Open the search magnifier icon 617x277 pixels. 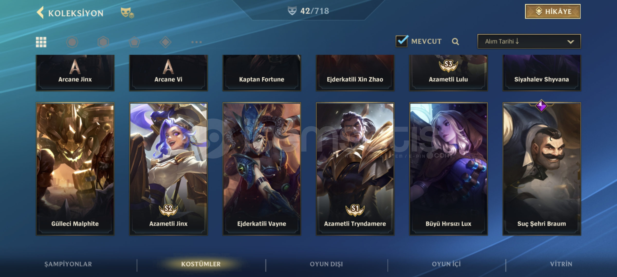(x=455, y=42)
